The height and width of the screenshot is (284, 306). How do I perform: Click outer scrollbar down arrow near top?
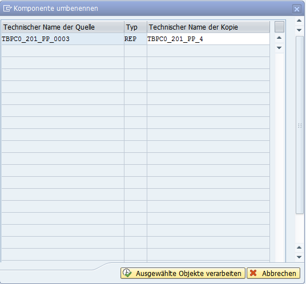point(299,30)
